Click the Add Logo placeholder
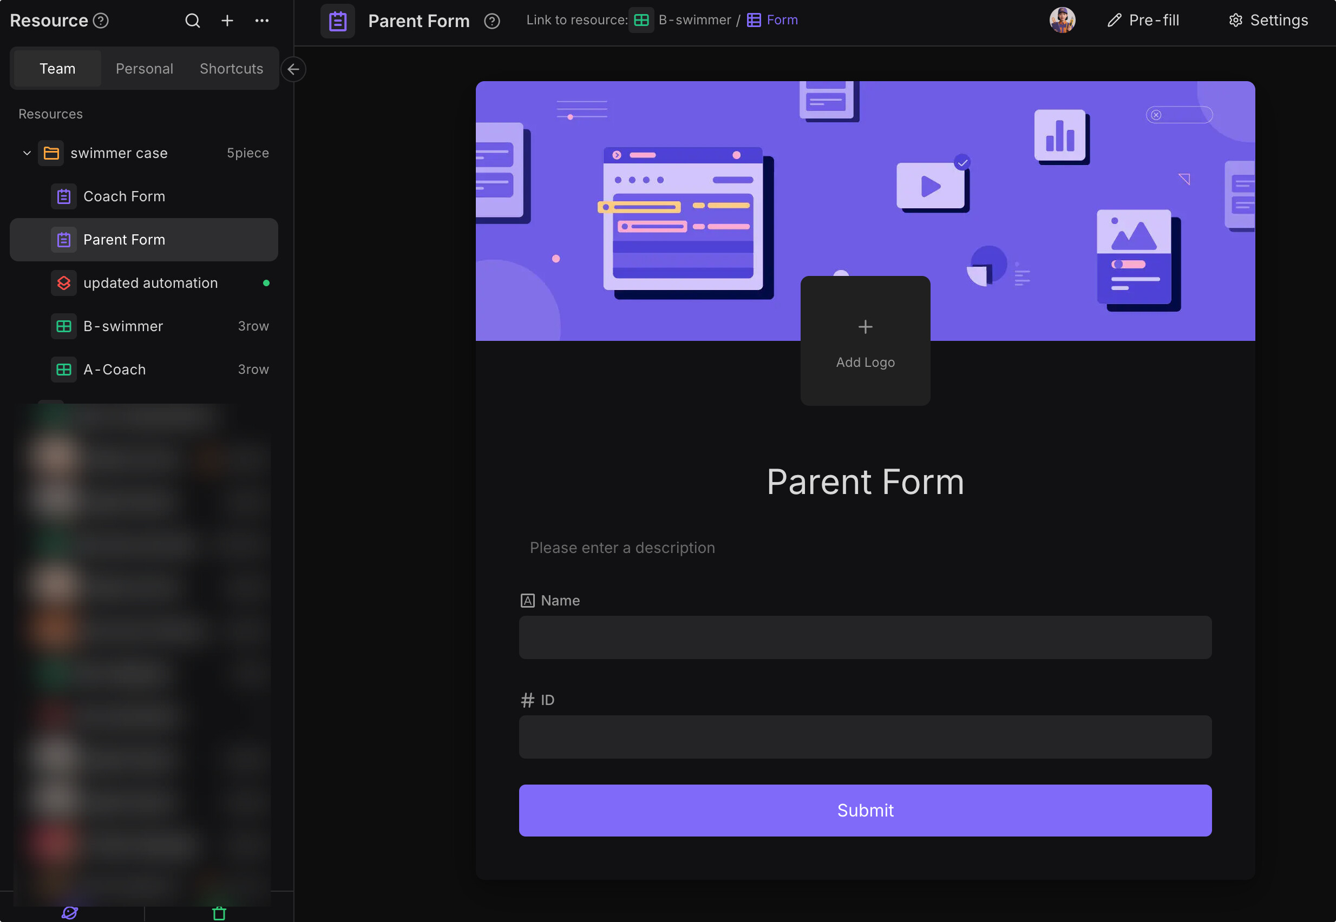Image resolution: width=1336 pixels, height=922 pixels. coord(865,341)
